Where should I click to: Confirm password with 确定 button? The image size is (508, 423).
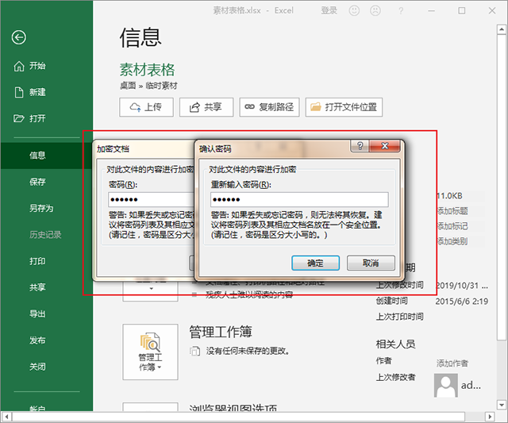point(316,263)
